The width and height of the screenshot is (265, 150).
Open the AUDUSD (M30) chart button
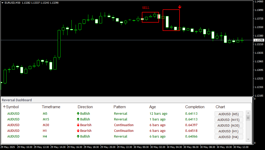[x=229, y=125]
